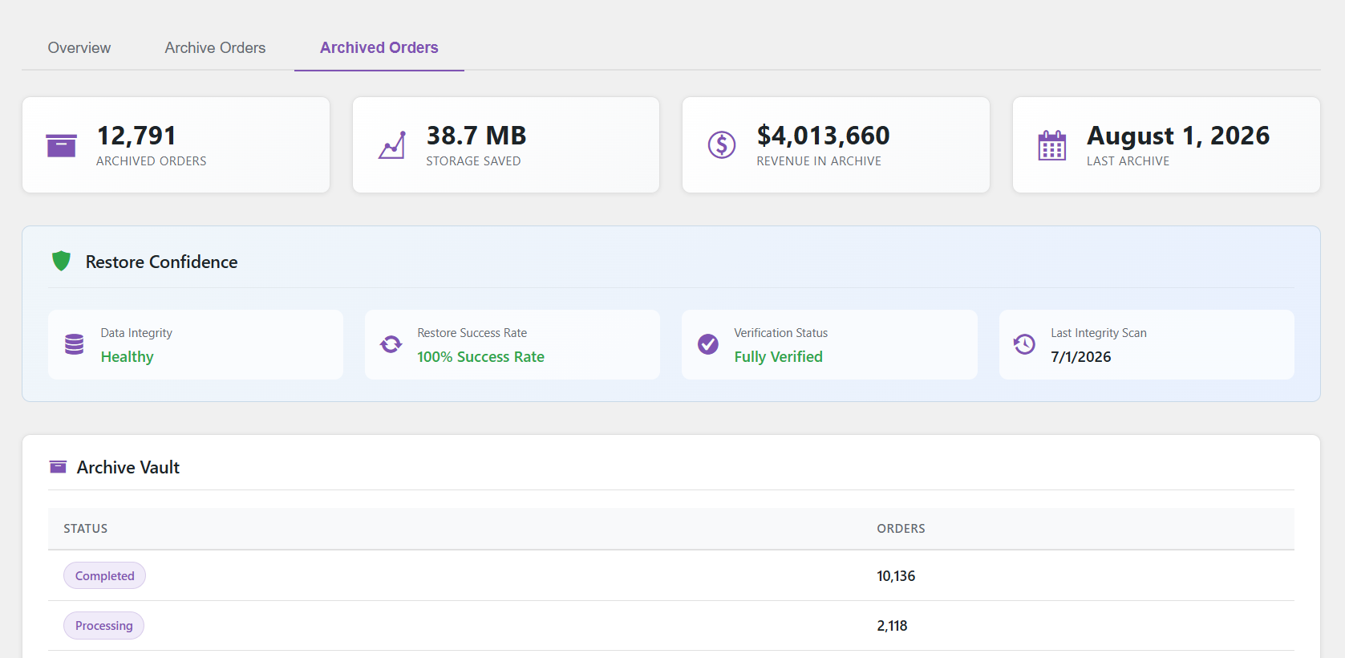Click the refresh icon for Restore Success Rate
1345x658 pixels.
[391, 344]
